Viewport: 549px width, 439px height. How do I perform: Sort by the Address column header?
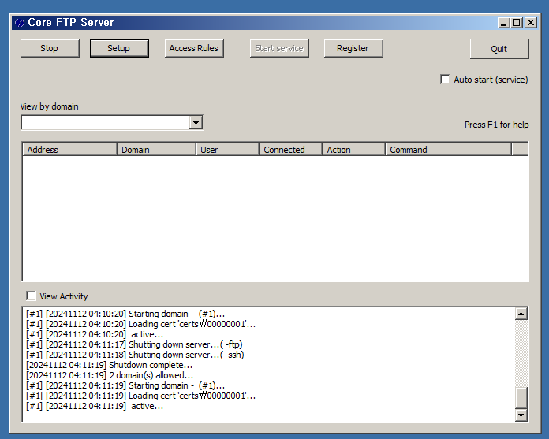tap(69, 150)
